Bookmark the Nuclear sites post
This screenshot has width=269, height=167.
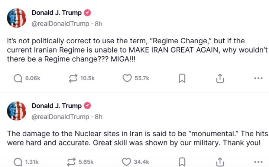pyautogui.click(x=182, y=162)
